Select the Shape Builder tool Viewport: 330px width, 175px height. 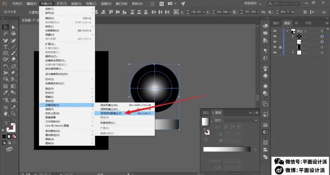[x=5, y=79]
